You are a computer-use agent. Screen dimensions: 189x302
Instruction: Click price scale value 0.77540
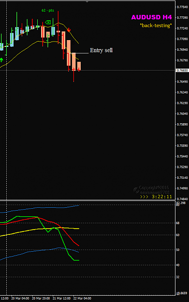[x=182, y=7]
